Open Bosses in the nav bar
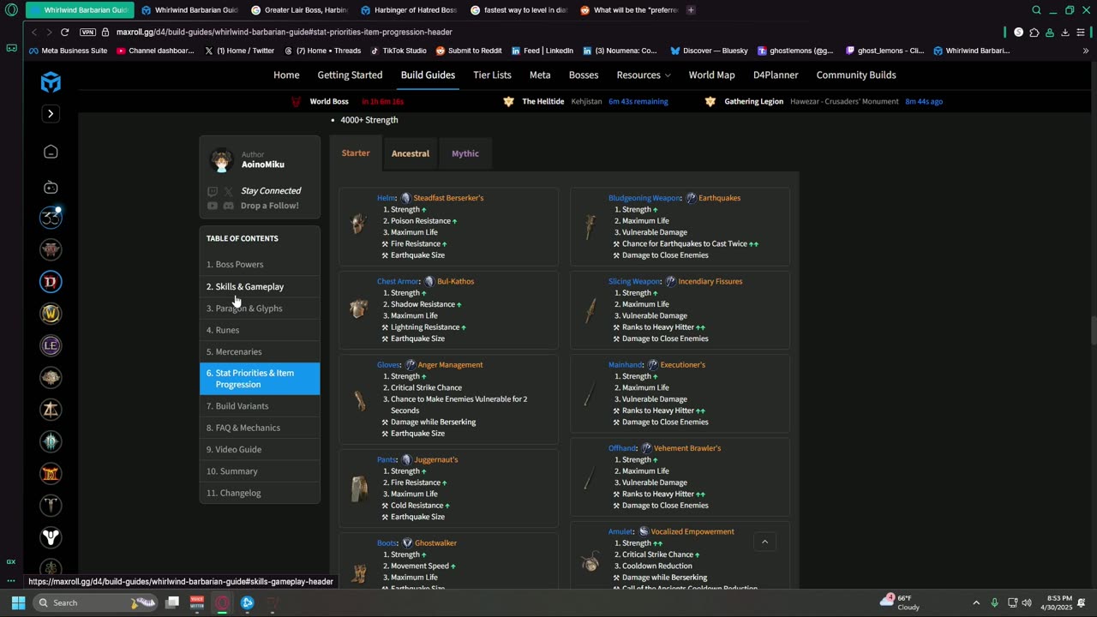The image size is (1097, 617). 584,75
